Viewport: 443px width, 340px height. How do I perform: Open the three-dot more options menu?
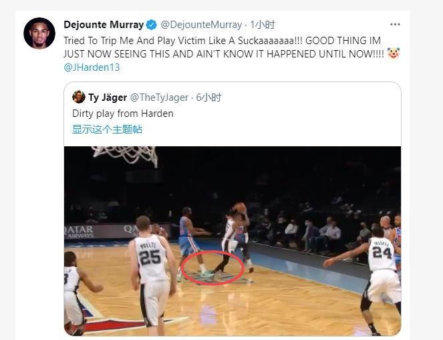tap(395, 25)
